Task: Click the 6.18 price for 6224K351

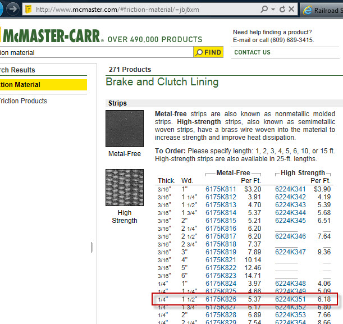Action: click(324, 299)
